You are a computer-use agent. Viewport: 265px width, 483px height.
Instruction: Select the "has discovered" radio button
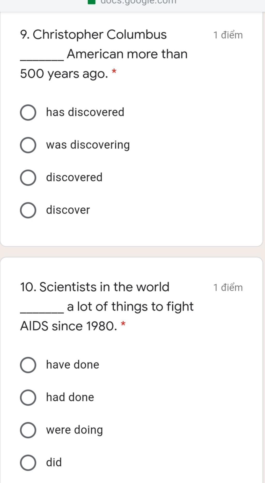click(28, 113)
